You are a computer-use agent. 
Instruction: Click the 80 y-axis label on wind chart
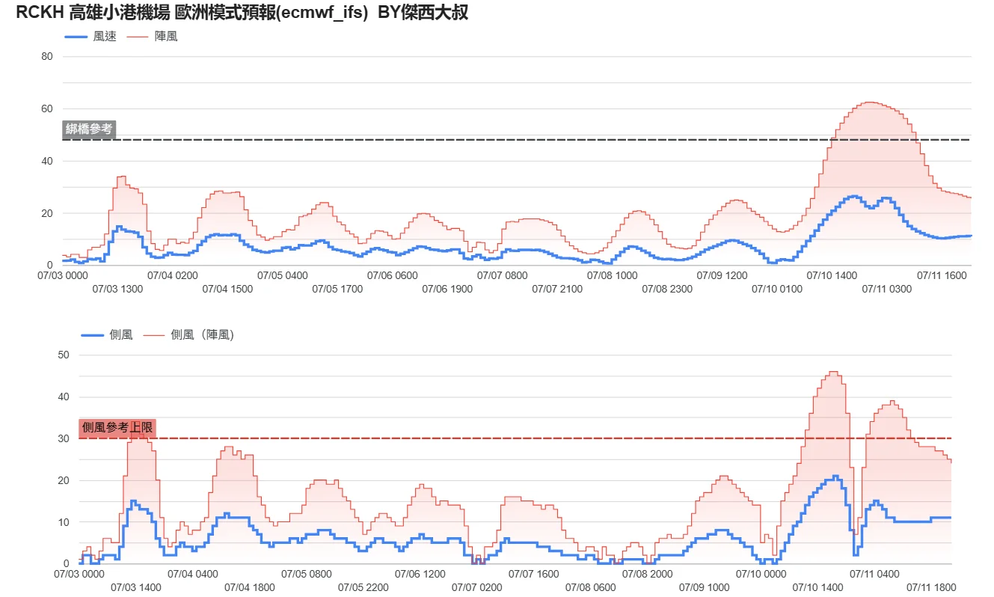[47, 56]
